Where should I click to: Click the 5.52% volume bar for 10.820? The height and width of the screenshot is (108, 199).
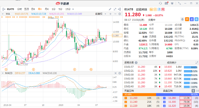pos(191,71)
